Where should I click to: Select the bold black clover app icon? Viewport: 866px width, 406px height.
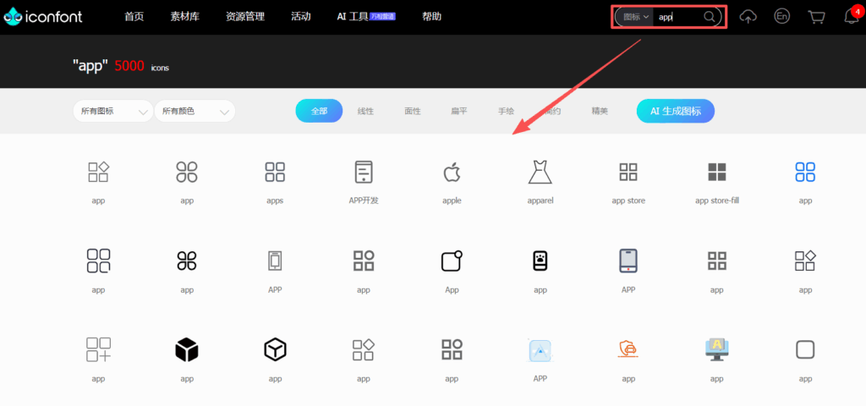click(x=187, y=261)
